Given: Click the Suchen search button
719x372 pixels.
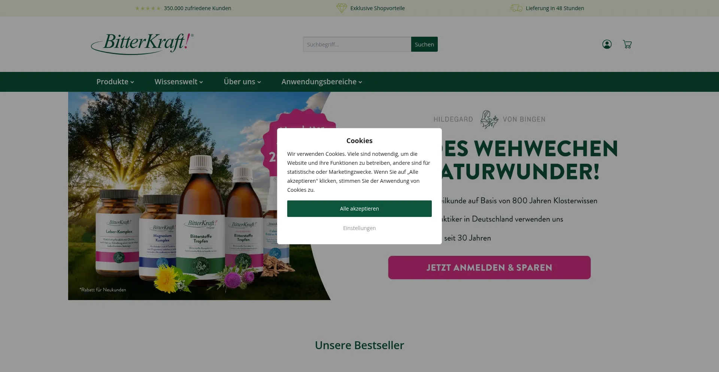Looking at the screenshot, I should [x=424, y=44].
